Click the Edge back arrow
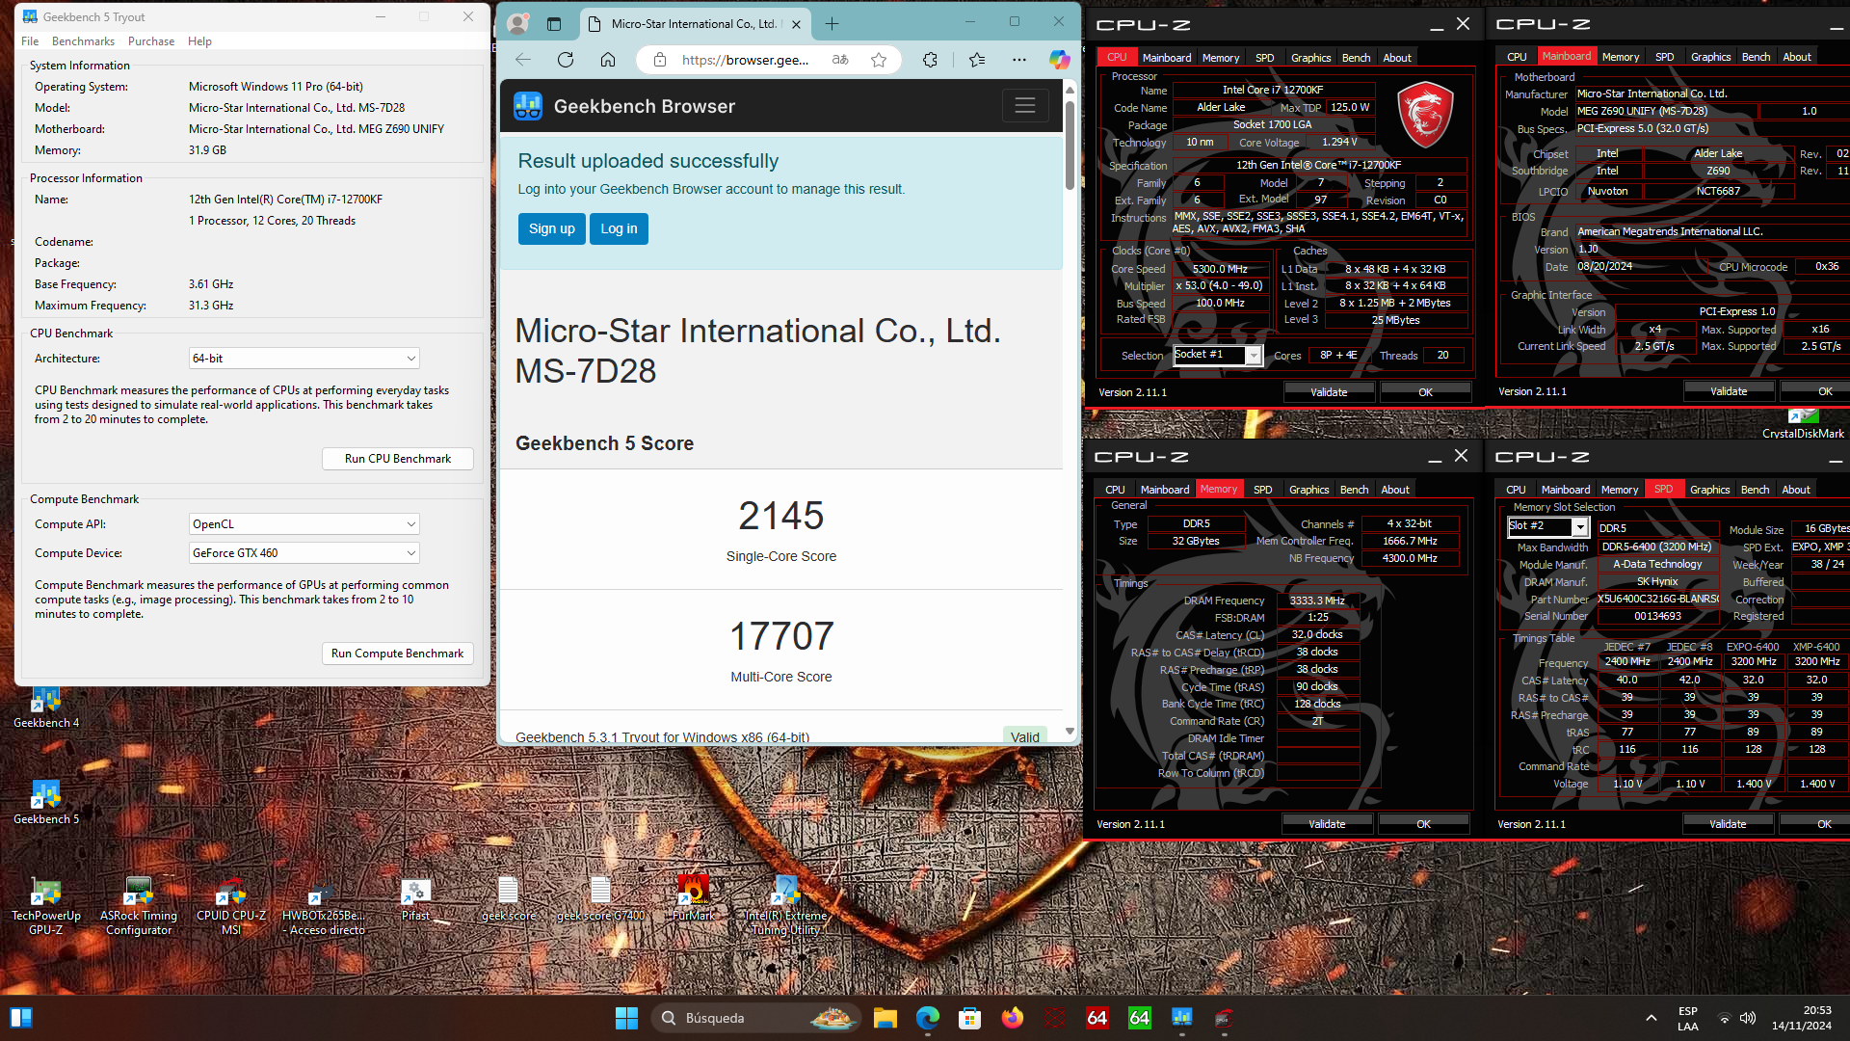This screenshot has width=1850, height=1041. point(523,60)
